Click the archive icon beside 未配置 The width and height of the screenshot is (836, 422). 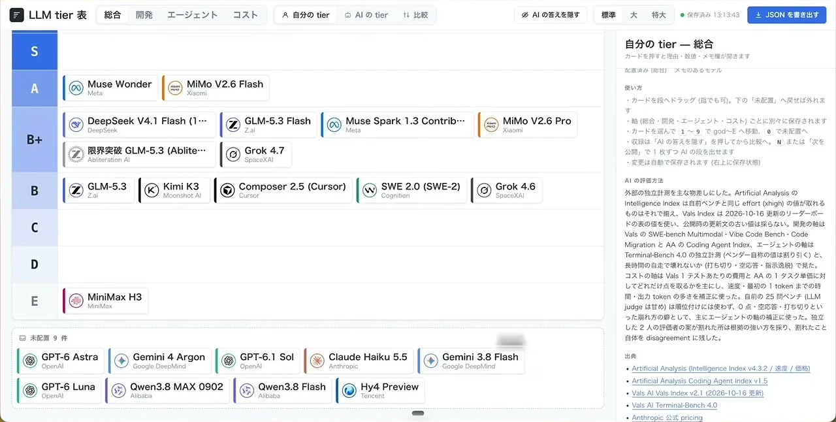23,338
